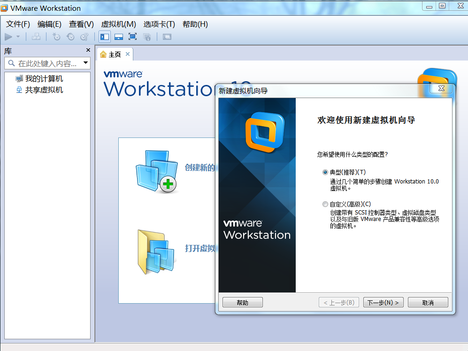
Task: Close the 主页 tab
Action: [x=128, y=54]
